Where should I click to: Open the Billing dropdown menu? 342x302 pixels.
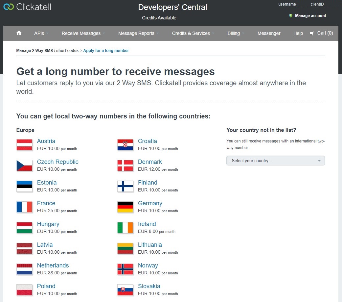pos(236,33)
